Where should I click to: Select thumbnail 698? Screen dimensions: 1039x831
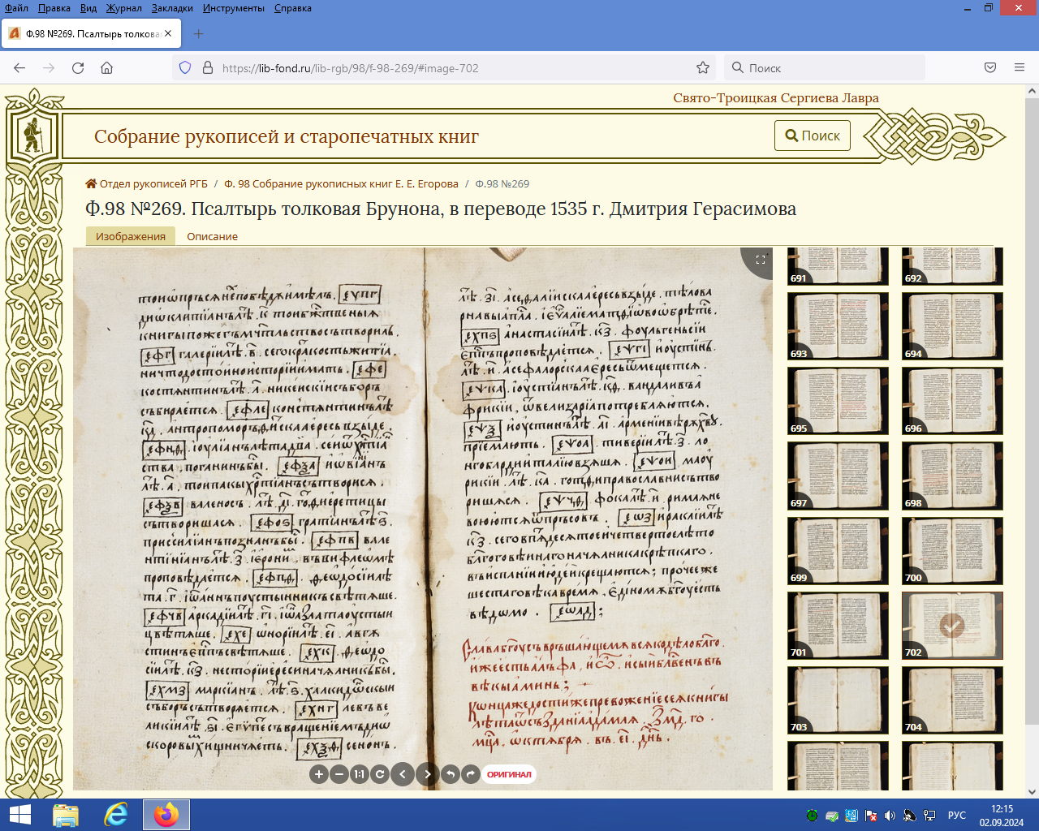click(952, 476)
